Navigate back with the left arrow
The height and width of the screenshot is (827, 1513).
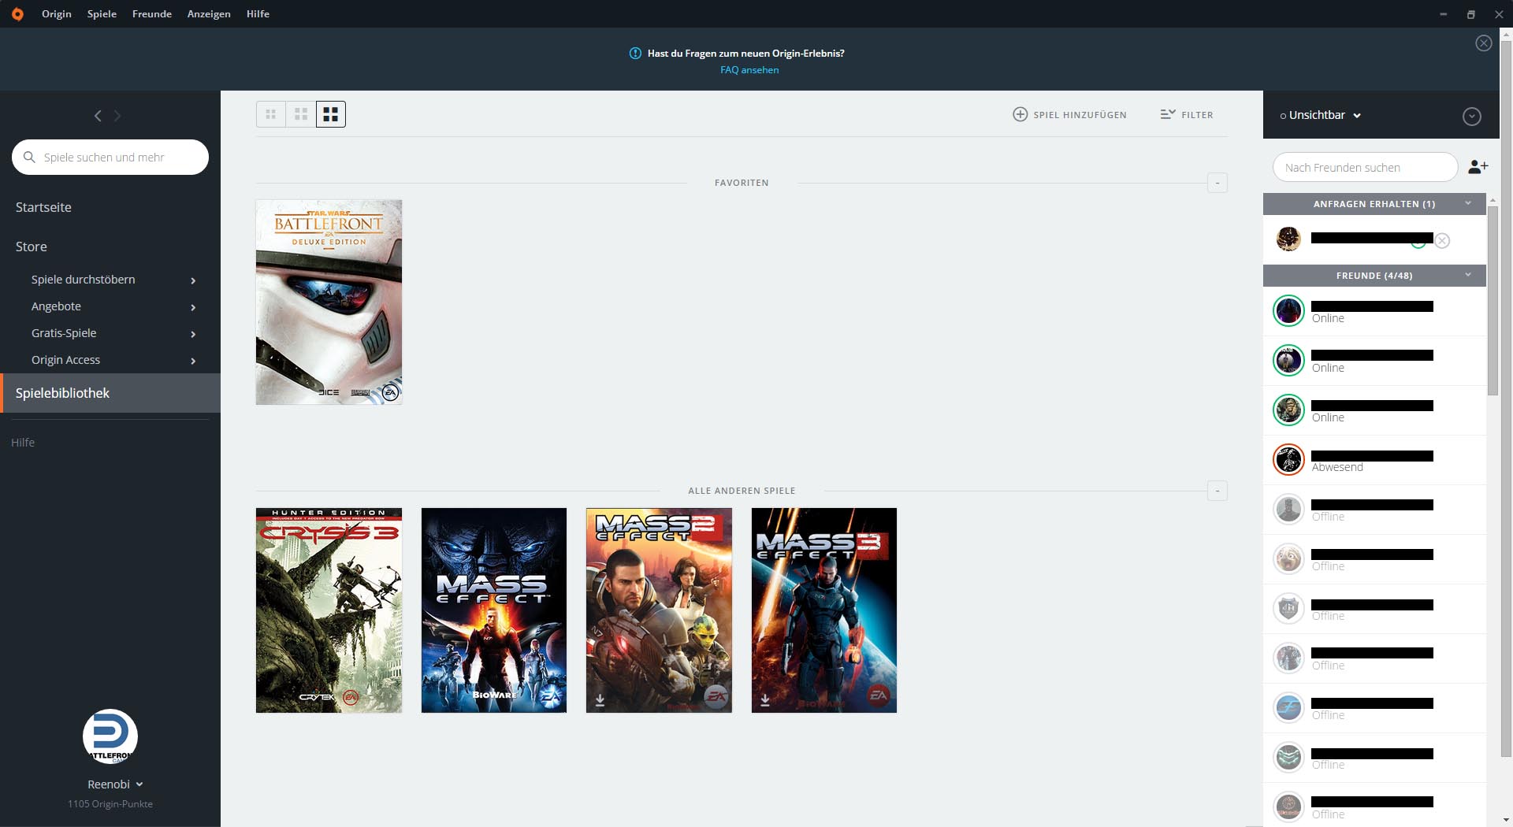click(x=98, y=116)
